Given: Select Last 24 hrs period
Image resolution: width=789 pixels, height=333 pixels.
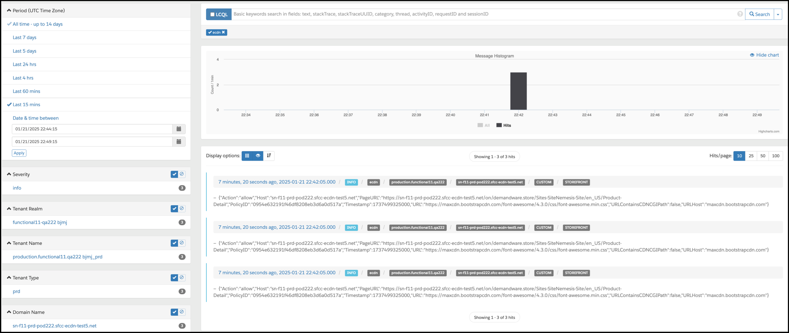Looking at the screenshot, I should point(25,64).
